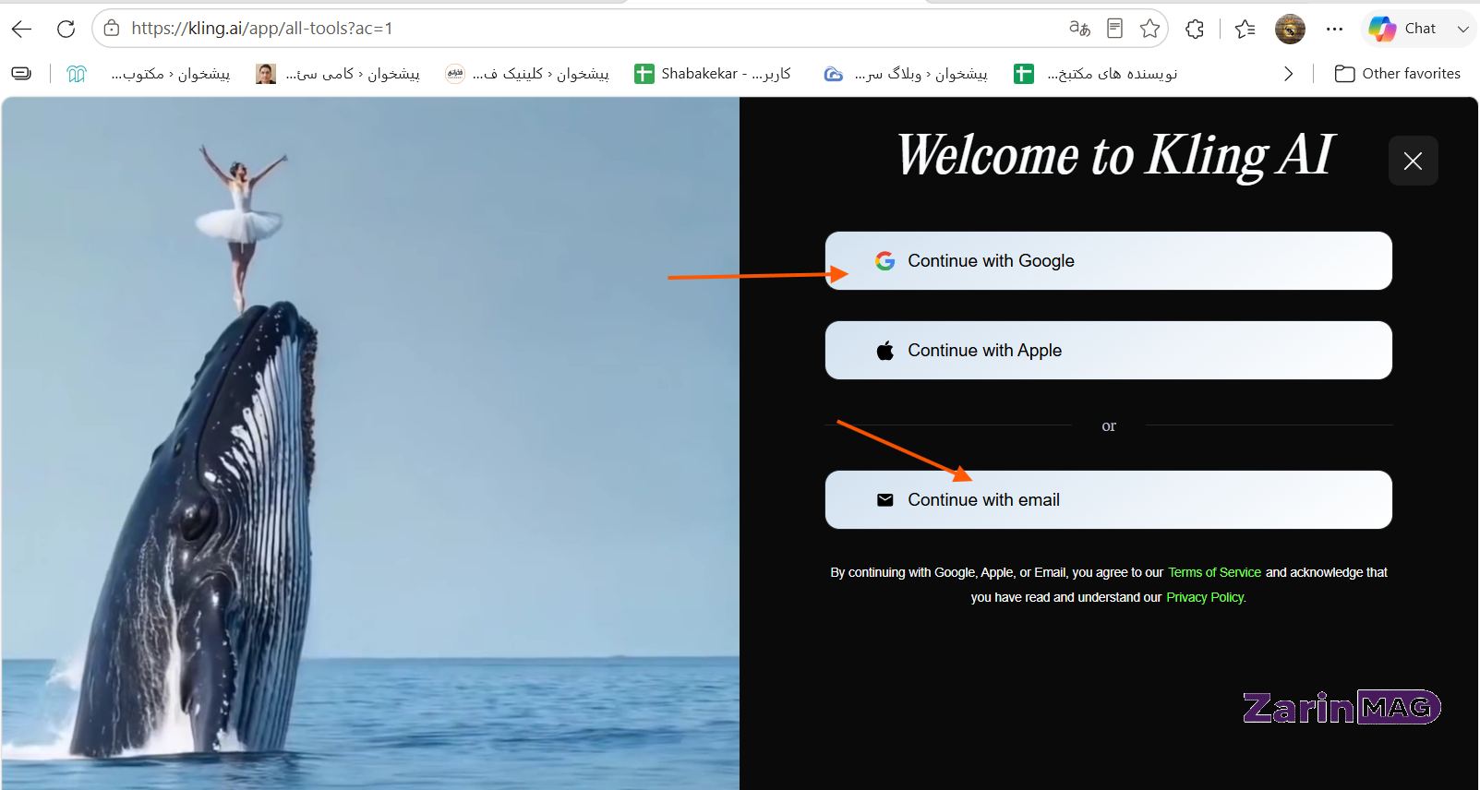Add this page to favorites star

pyautogui.click(x=1149, y=29)
